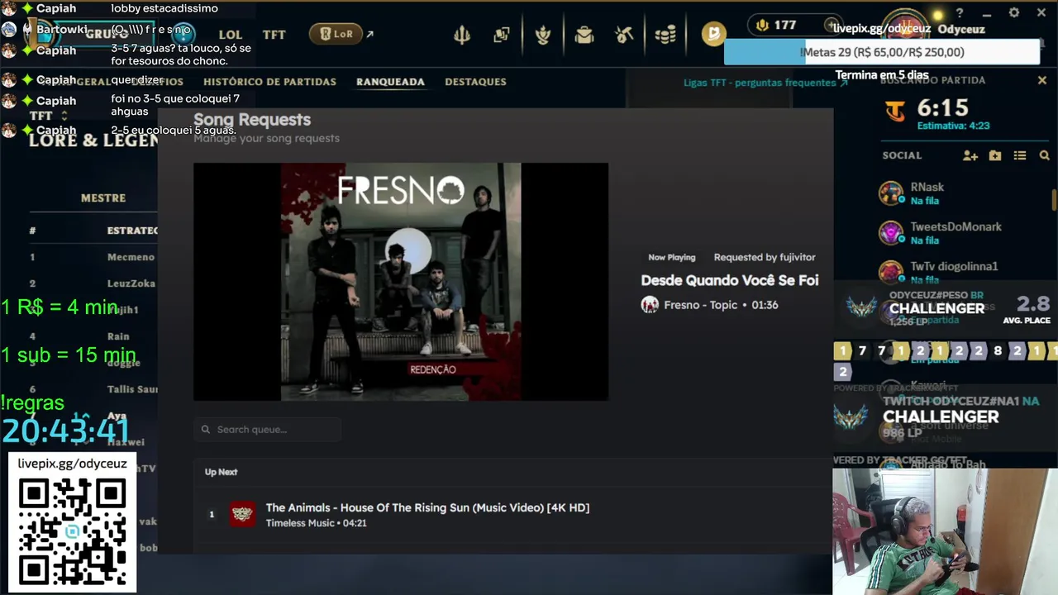Click the add friend icon in Social
This screenshot has height=595, width=1058.
[970, 155]
